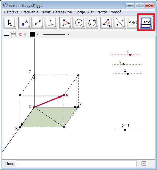Select the Move arrow tool
Viewport: 157px width, 170px height.
pyautogui.click(x=10, y=23)
